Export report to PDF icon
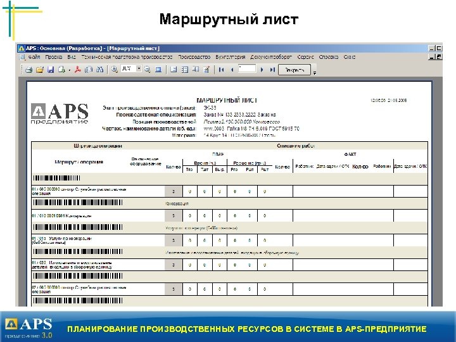 click(77, 70)
